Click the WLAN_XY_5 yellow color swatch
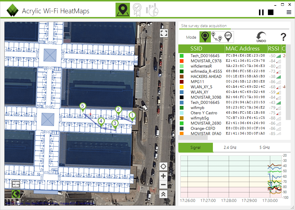The image size is (295, 210). (181, 87)
